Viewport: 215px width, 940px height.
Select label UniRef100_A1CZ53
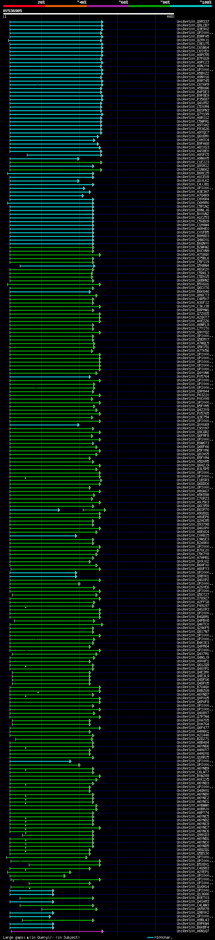click(193, 217)
